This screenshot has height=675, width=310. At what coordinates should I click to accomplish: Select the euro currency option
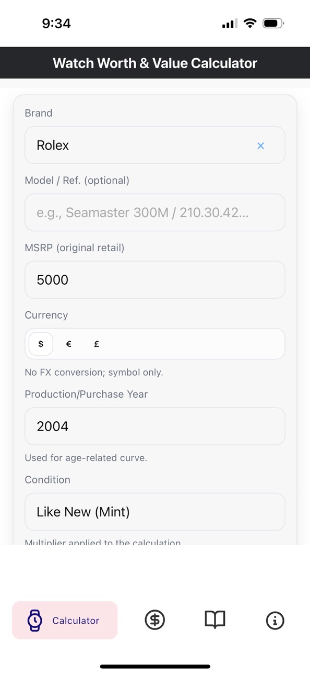68,344
